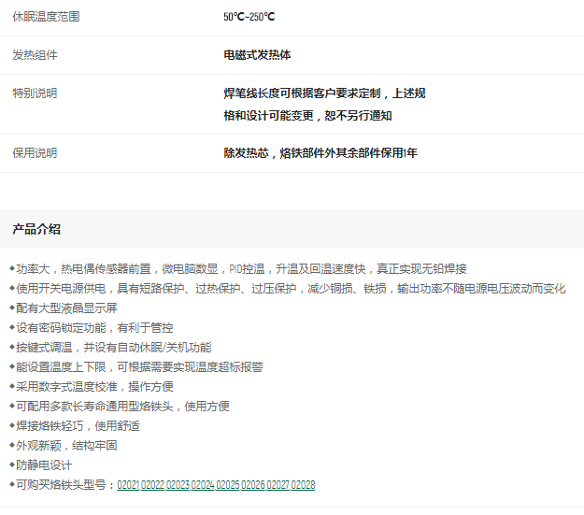The image size is (584, 515).
Task: Click the 外观新颖，结构牢固 bullet line
Action: tap(66, 445)
